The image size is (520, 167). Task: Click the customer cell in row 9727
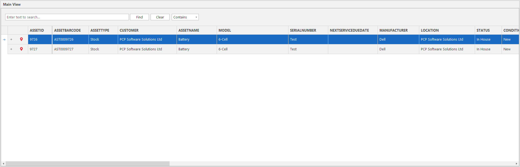click(147, 49)
